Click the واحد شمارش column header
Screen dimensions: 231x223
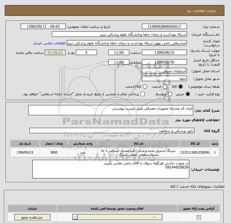83,143
